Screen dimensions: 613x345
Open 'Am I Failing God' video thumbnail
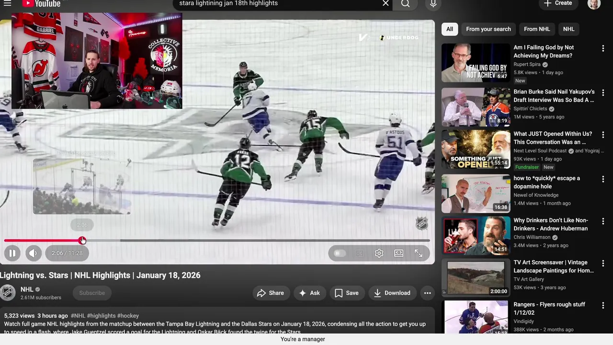click(x=476, y=63)
